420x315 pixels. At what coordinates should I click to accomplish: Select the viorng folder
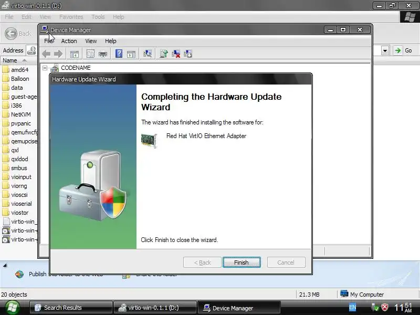pyautogui.click(x=19, y=186)
